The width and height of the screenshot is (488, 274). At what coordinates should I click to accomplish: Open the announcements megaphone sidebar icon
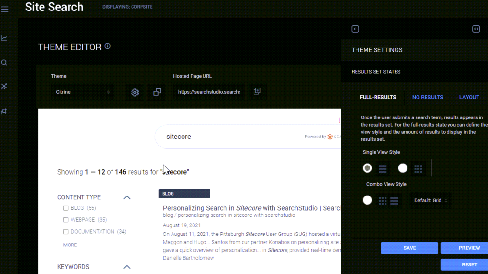point(4,111)
